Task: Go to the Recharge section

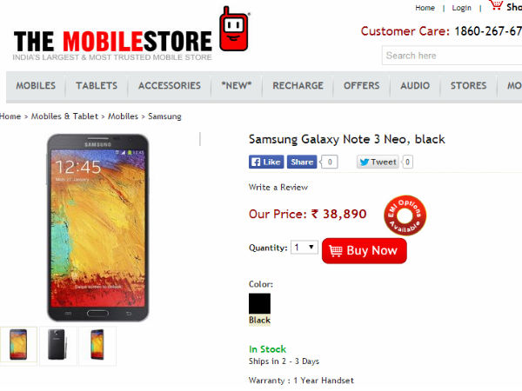Action: pos(298,86)
